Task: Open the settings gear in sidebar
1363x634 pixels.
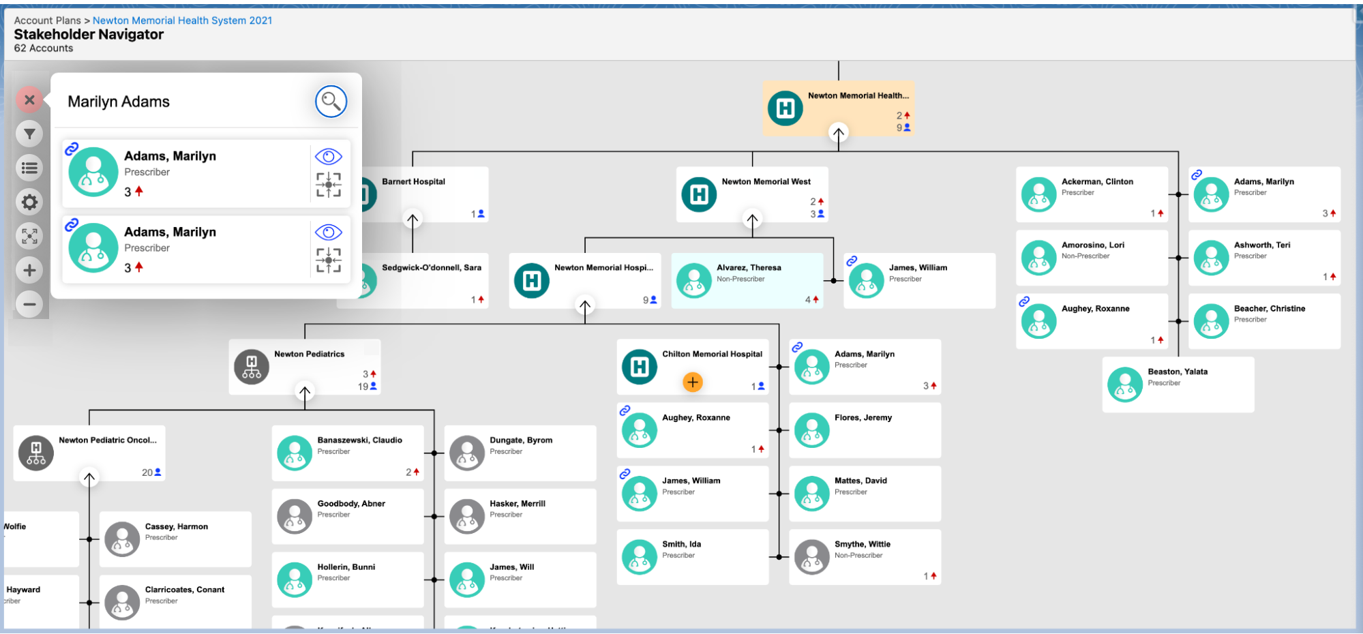Action: (x=29, y=202)
